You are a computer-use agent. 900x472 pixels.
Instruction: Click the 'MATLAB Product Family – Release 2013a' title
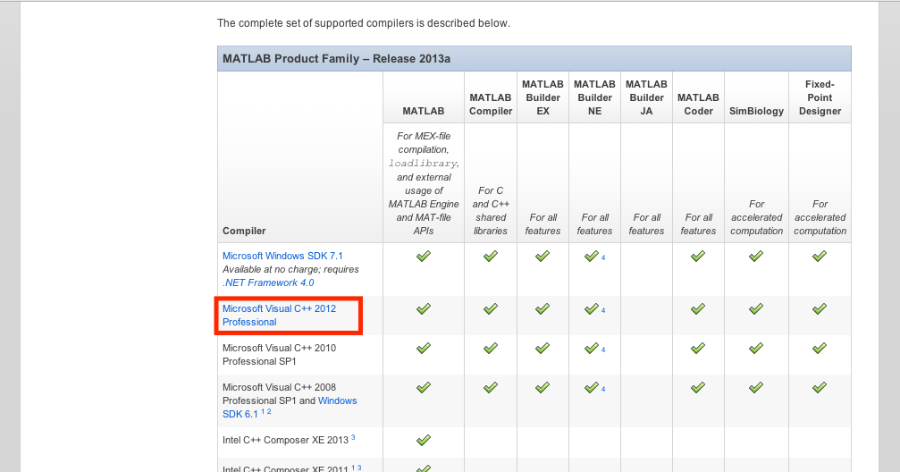[336, 59]
